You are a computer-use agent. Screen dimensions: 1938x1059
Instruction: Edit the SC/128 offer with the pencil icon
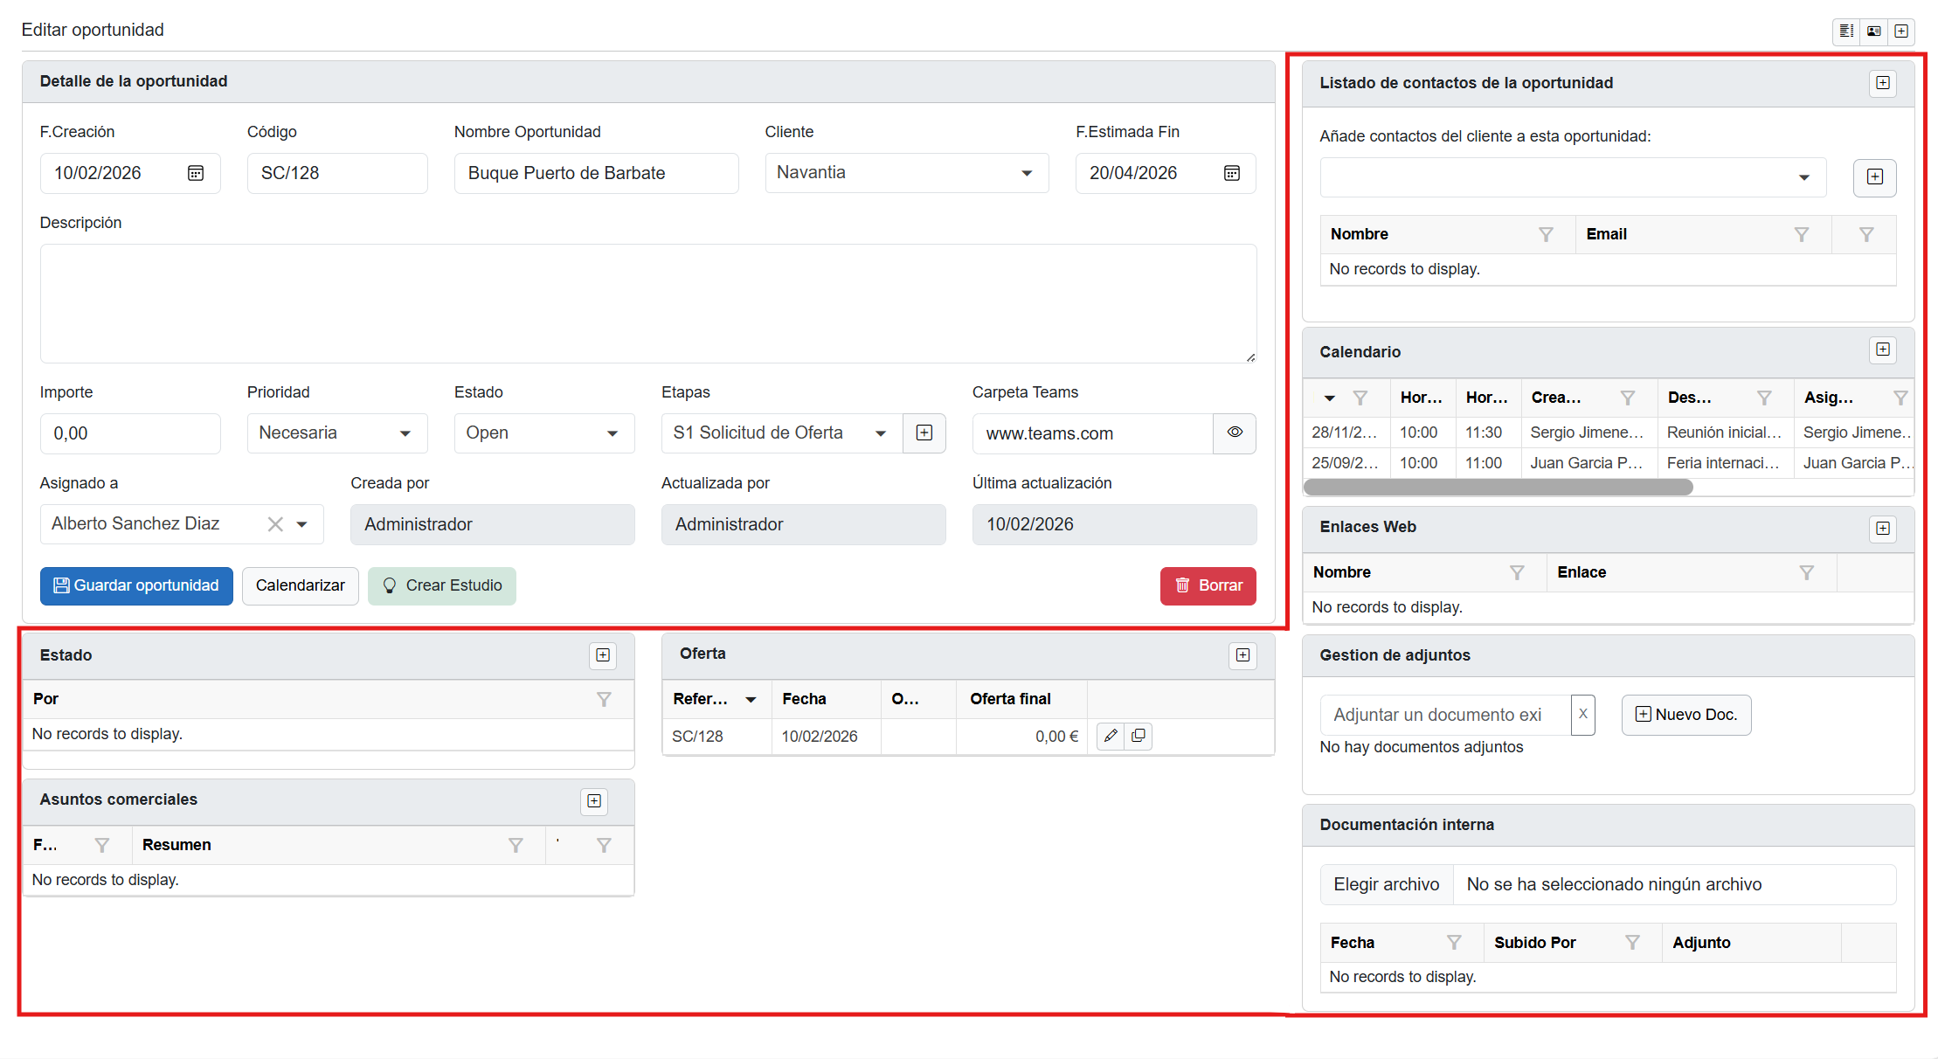tap(1110, 736)
